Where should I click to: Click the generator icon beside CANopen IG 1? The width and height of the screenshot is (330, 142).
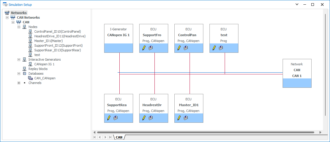[30, 64]
